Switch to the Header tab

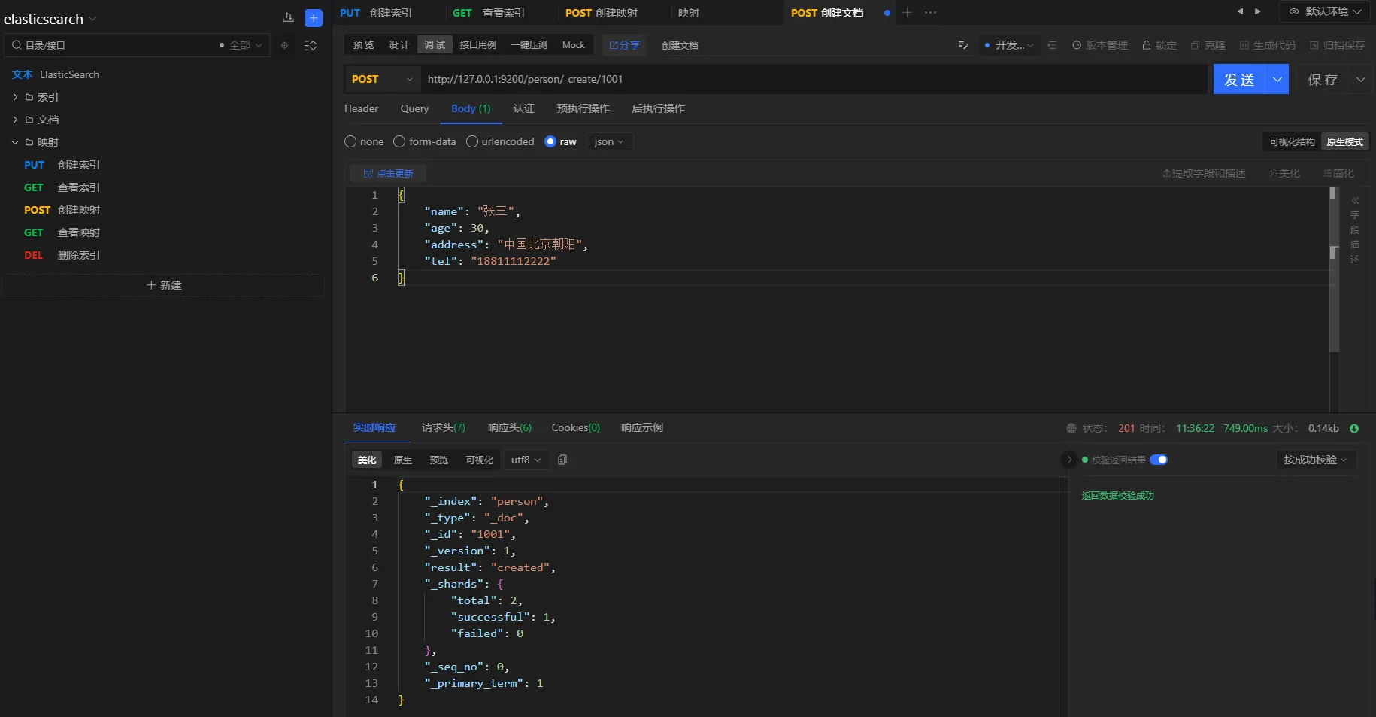361,108
